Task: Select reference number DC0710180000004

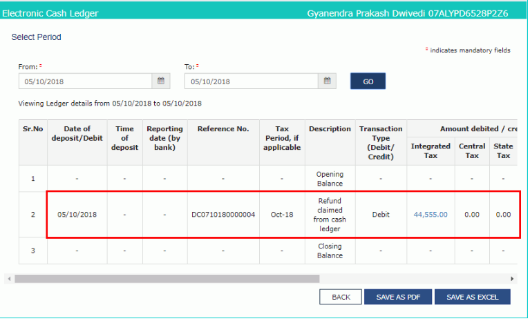Action: click(223, 215)
